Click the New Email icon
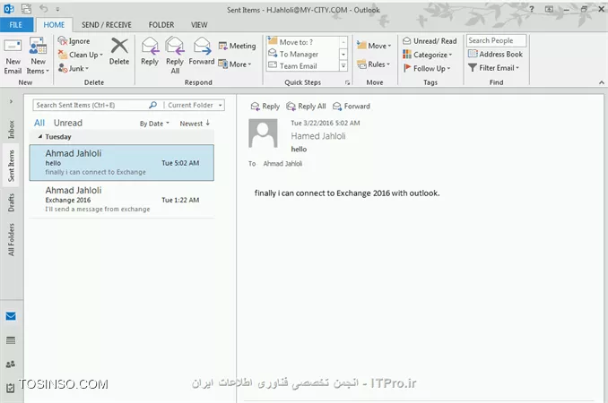608x403 pixels. pos(13,56)
